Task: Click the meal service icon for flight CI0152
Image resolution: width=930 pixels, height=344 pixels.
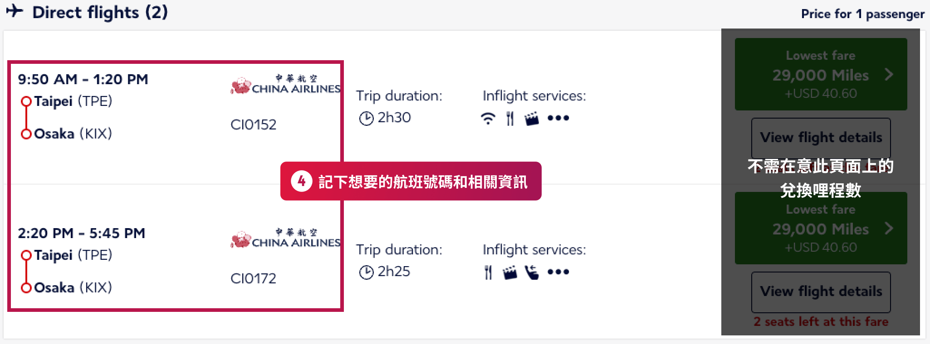Action: 510,118
